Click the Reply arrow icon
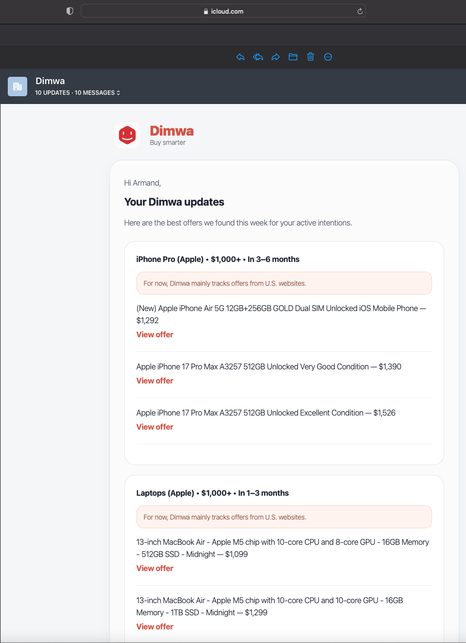 [x=241, y=57]
